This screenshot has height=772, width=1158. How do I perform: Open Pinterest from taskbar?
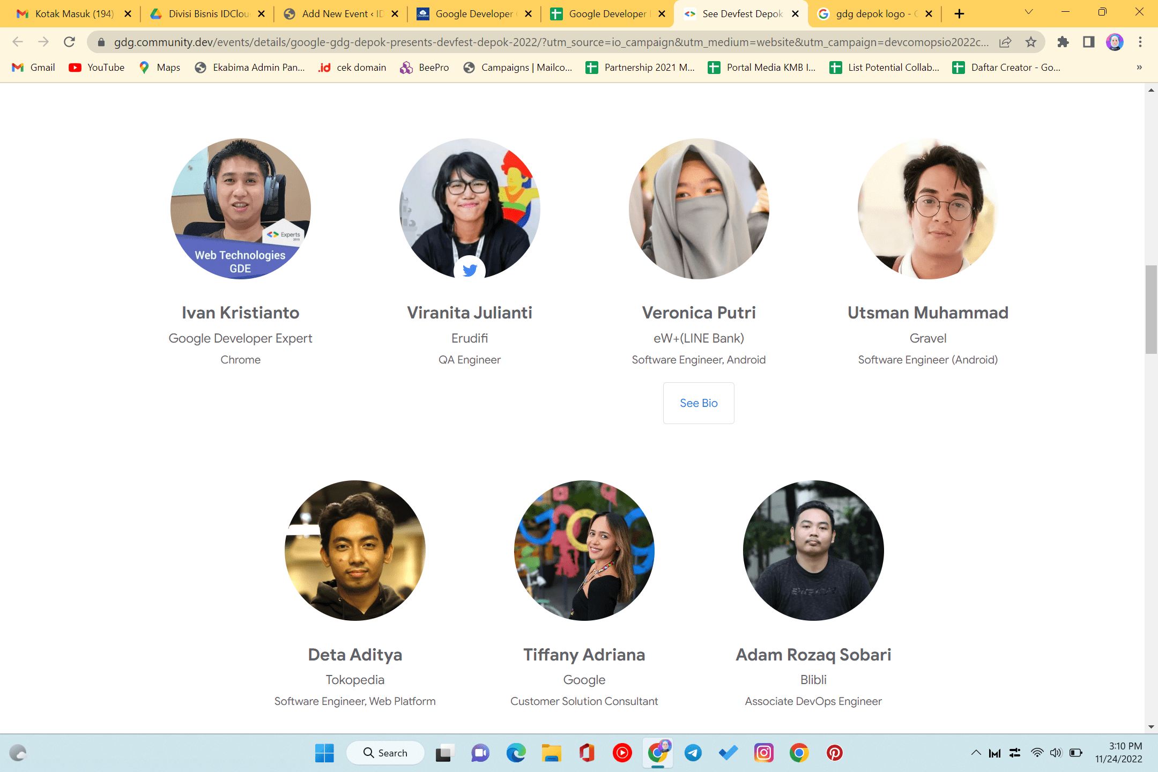pyautogui.click(x=835, y=753)
